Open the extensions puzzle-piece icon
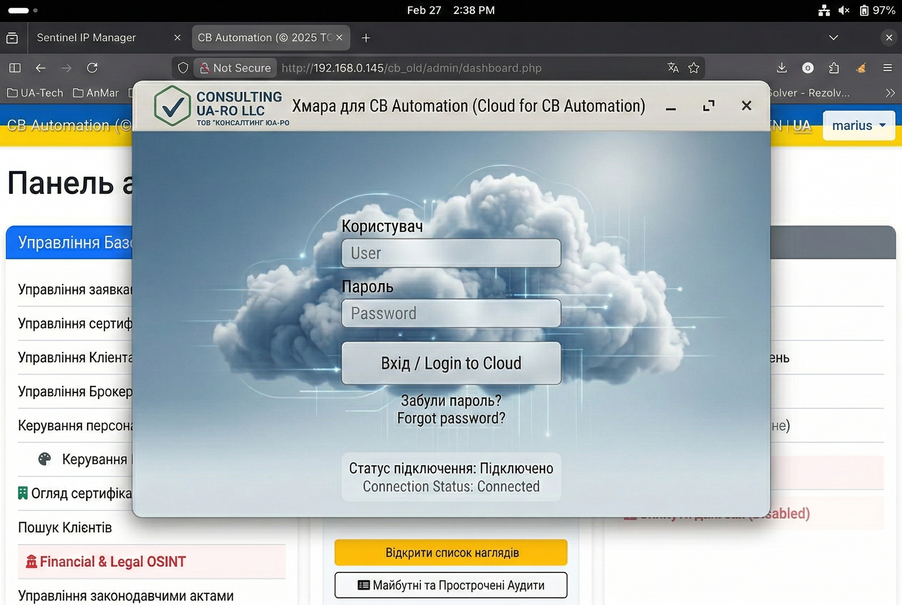This screenshot has height=605, width=902. coord(834,67)
